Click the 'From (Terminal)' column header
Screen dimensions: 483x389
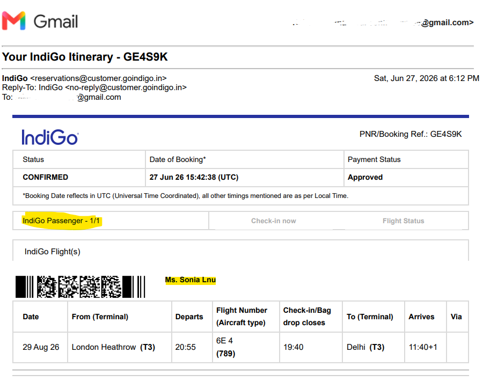pos(100,317)
